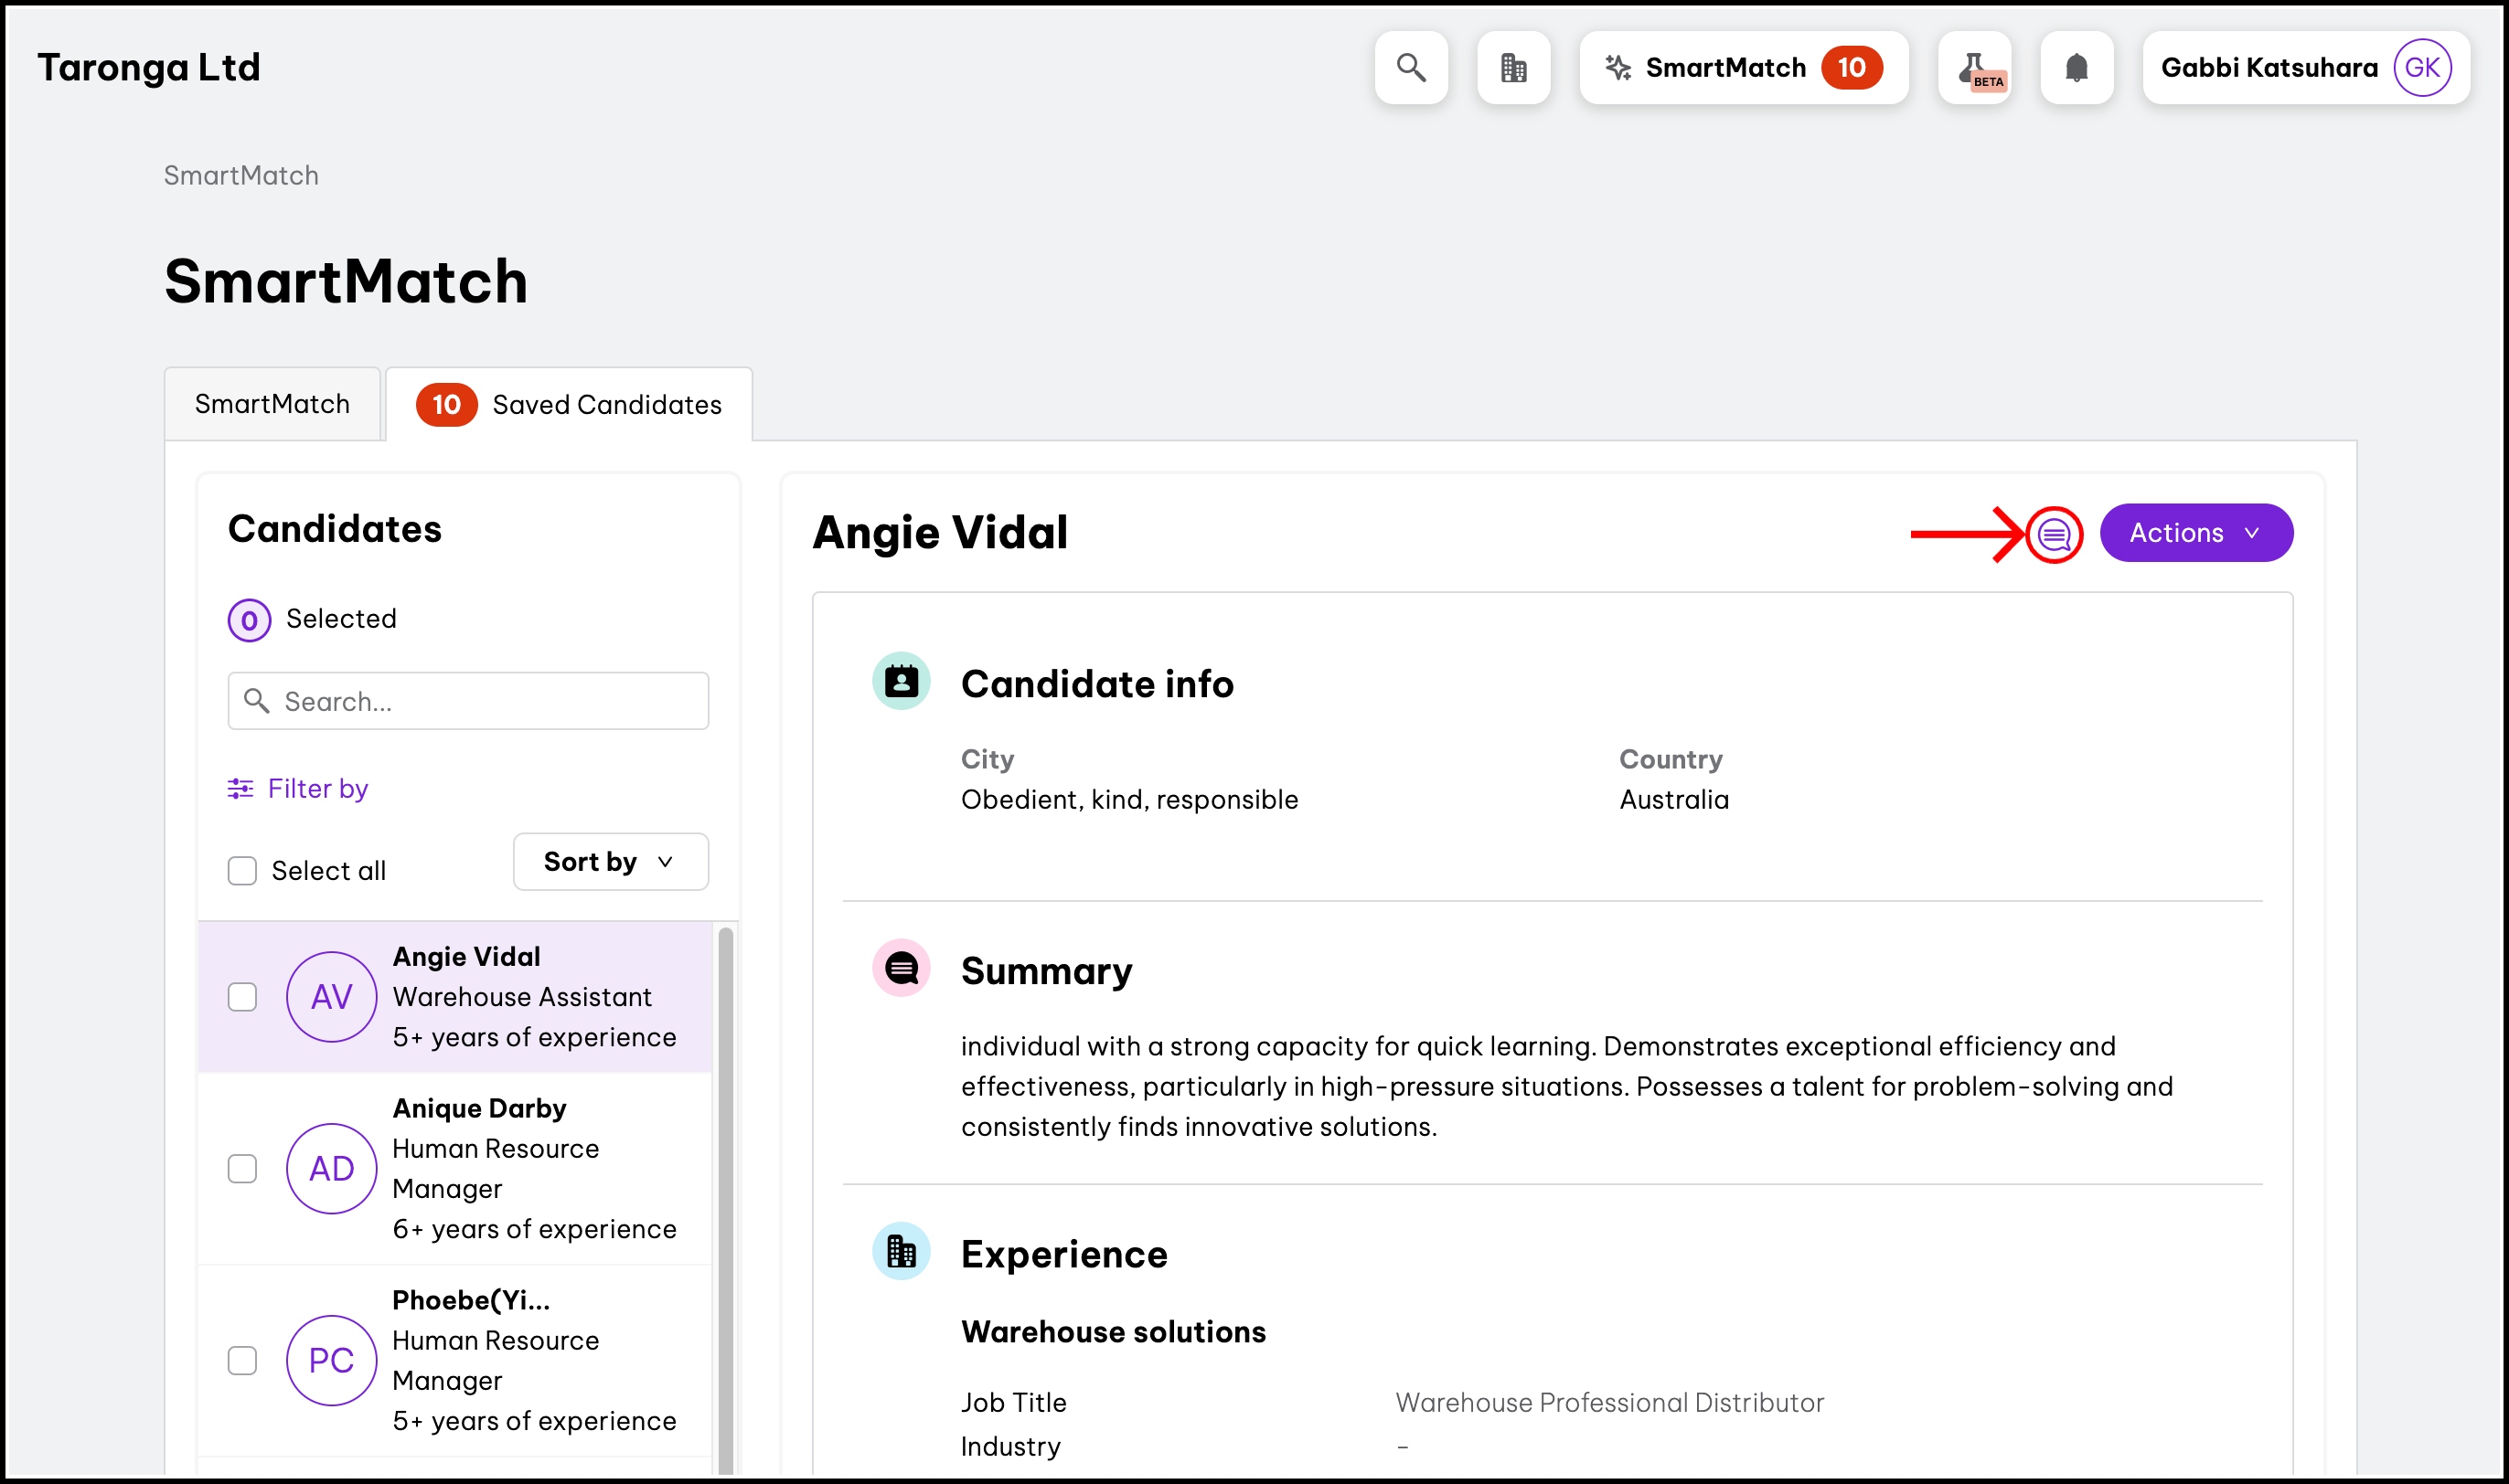Select Phoebe(Yi... candidate name
The width and height of the screenshot is (2509, 1484).
(x=471, y=1301)
